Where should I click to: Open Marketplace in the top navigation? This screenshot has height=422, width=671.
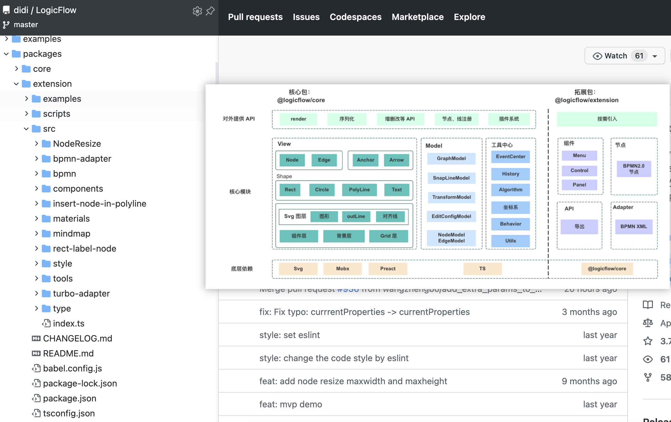(x=418, y=17)
